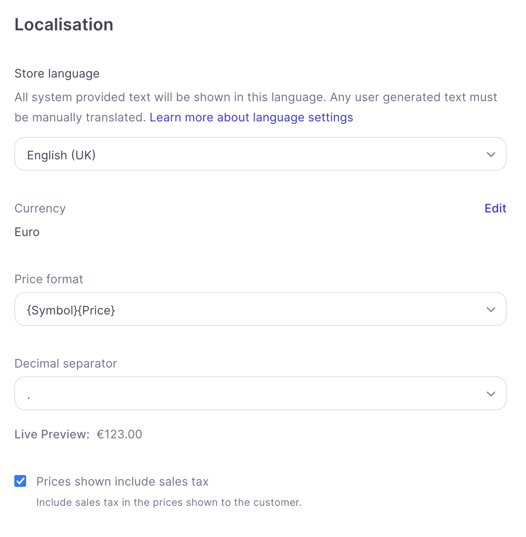Click the Localisation heading
The height and width of the screenshot is (537, 526).
pyautogui.click(x=64, y=24)
